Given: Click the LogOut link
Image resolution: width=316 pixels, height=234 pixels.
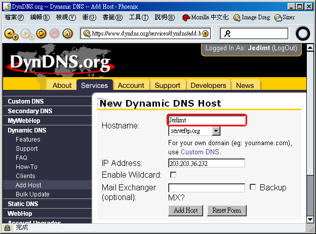Looking at the screenshot, I should coord(285,48).
